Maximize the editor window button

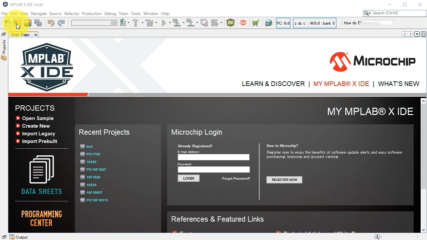coord(424,34)
